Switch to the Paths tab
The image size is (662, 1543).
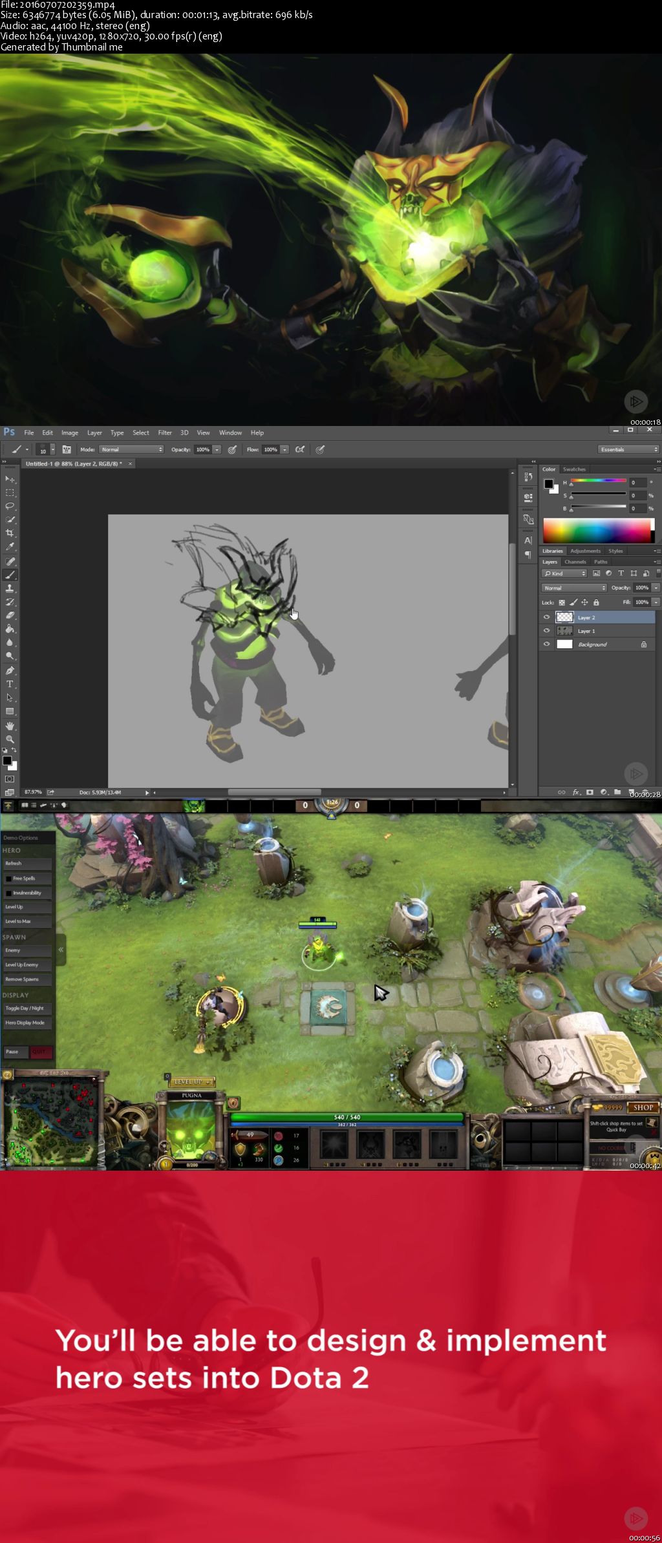click(601, 562)
